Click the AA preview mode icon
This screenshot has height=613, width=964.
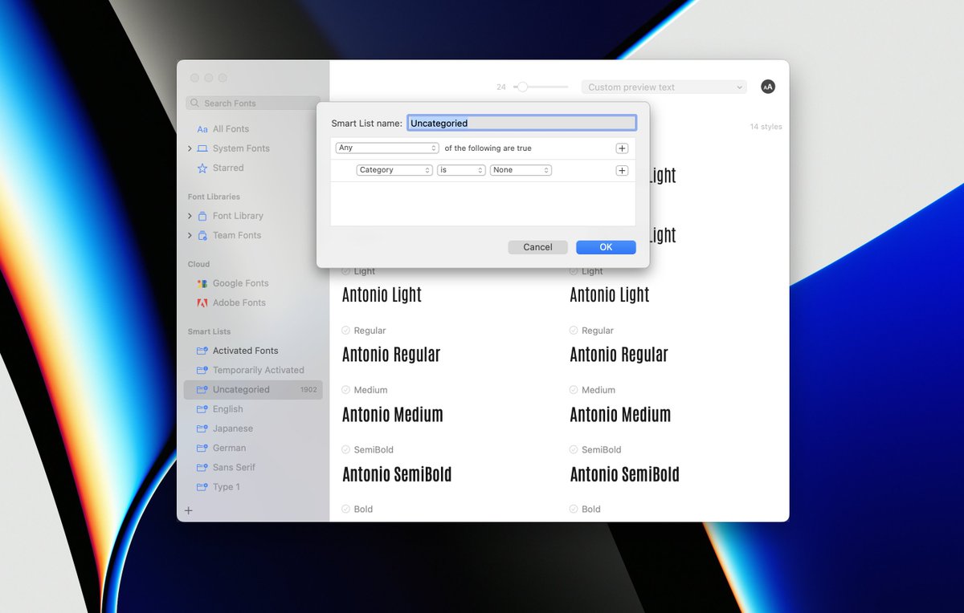click(768, 87)
